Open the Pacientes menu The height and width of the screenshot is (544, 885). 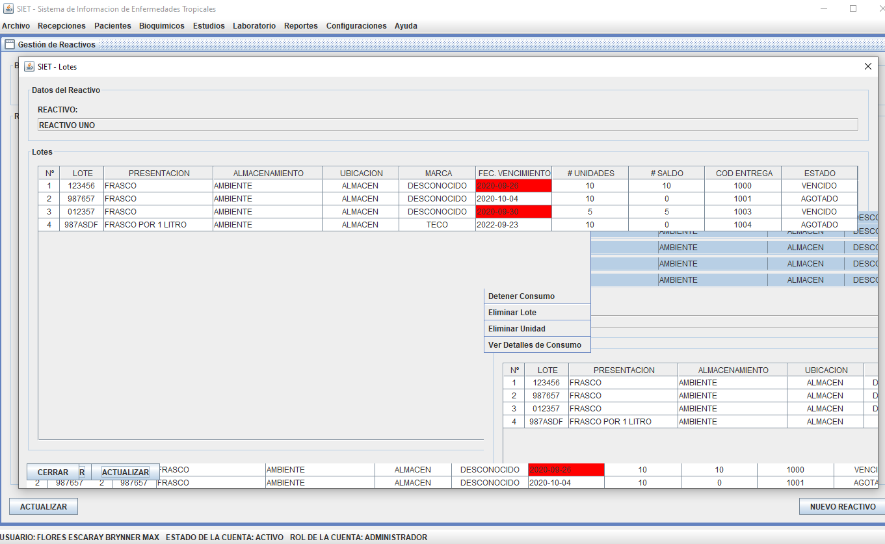point(112,26)
